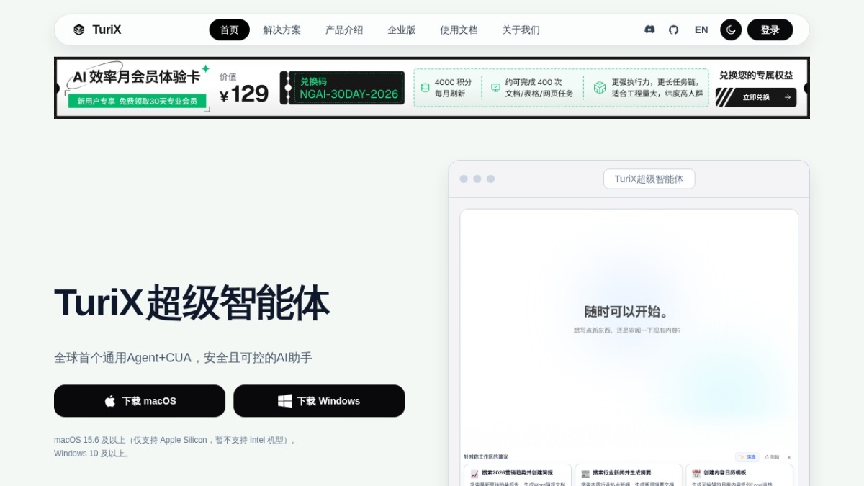Close the workspace suggestions panel
Screen dimensions: 864x486
coord(789,457)
